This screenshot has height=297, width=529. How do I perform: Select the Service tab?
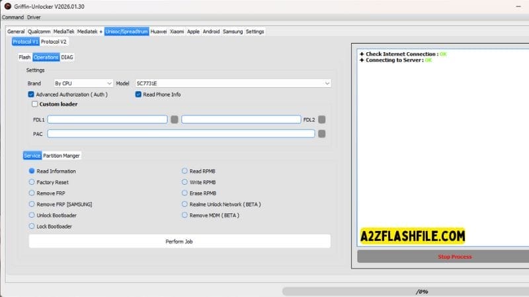click(32, 156)
